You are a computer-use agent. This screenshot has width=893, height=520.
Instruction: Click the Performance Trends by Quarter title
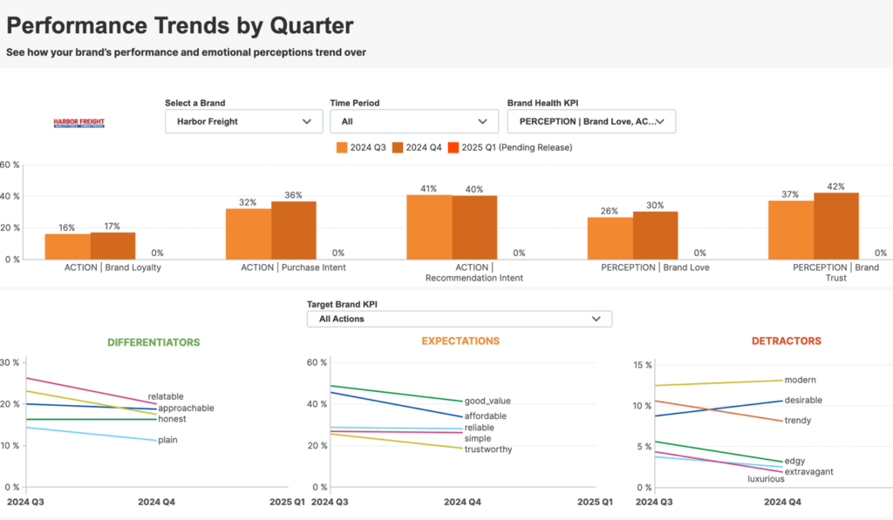[180, 26]
